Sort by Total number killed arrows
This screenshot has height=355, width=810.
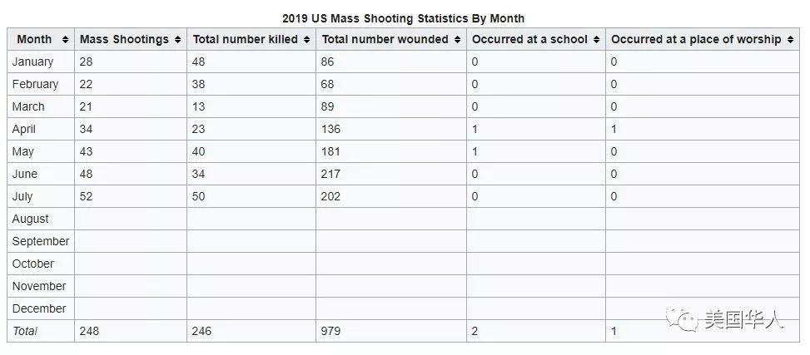pos(306,40)
